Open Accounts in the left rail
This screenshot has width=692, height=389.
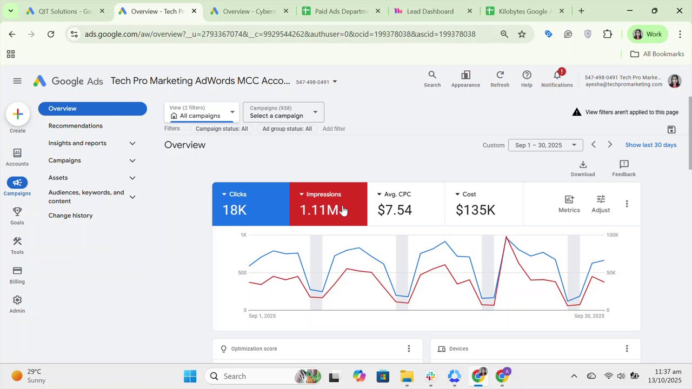[17, 157]
